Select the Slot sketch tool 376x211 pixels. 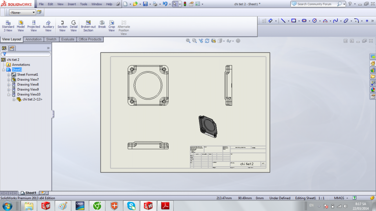[304, 21]
